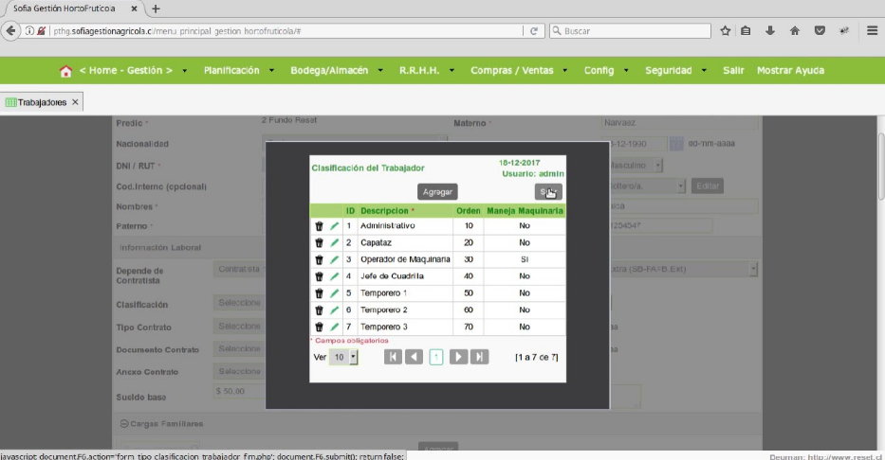Click the Agregar button in the dialog
This screenshot has width=885, height=460.
437,192
